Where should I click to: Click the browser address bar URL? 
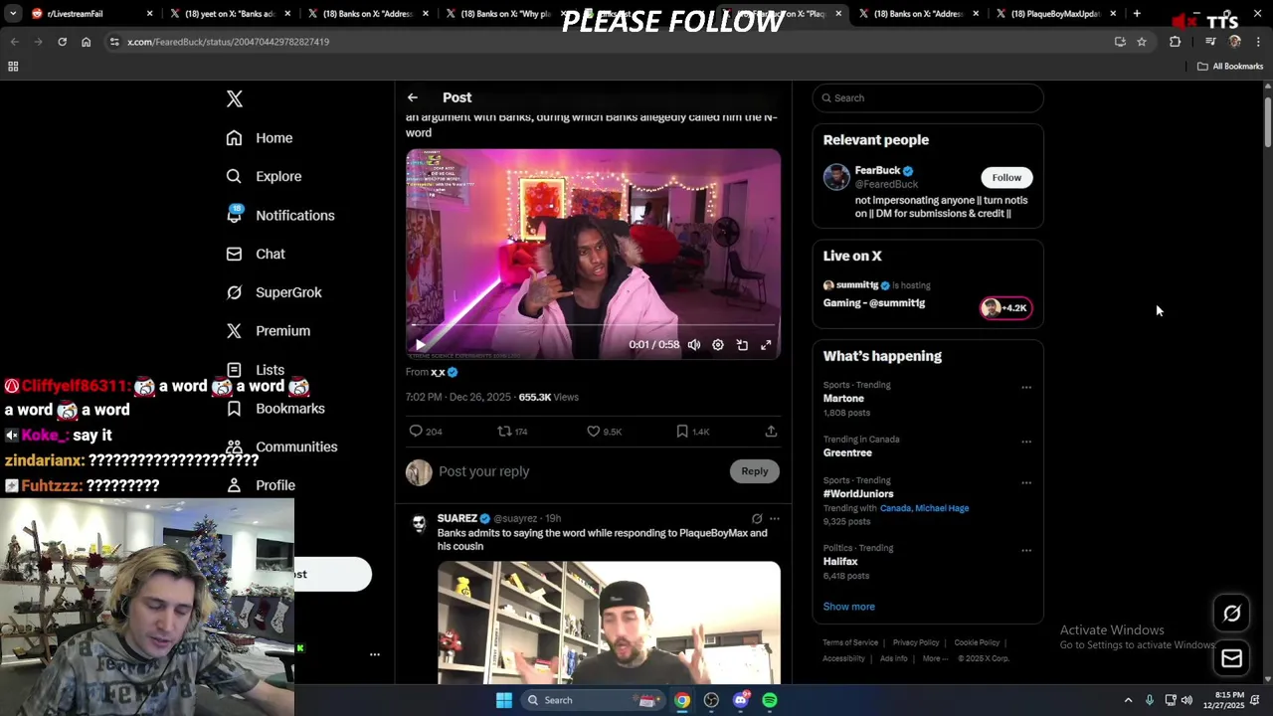pyautogui.click(x=228, y=42)
